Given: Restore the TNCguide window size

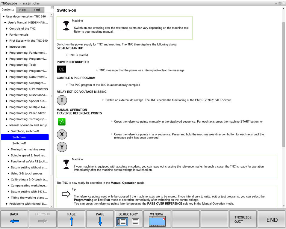Looking at the screenshot, I should [280, 3].
